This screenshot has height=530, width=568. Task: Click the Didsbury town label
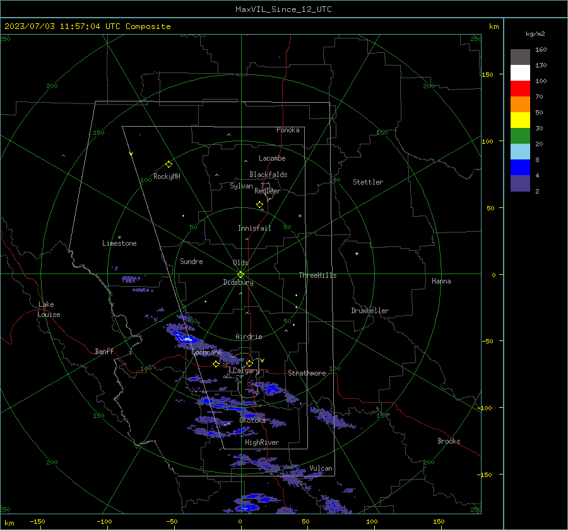coord(238,282)
